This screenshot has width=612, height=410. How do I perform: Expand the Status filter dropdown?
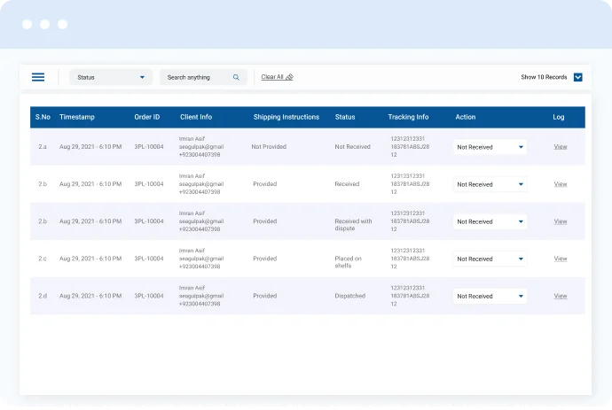tap(111, 77)
